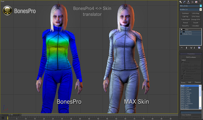203x120 pixels.
Task: Click Configure Modifier Sets icon
Action: [199, 48]
